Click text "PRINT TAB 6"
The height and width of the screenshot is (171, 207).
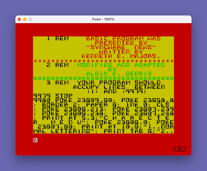coord(127,131)
